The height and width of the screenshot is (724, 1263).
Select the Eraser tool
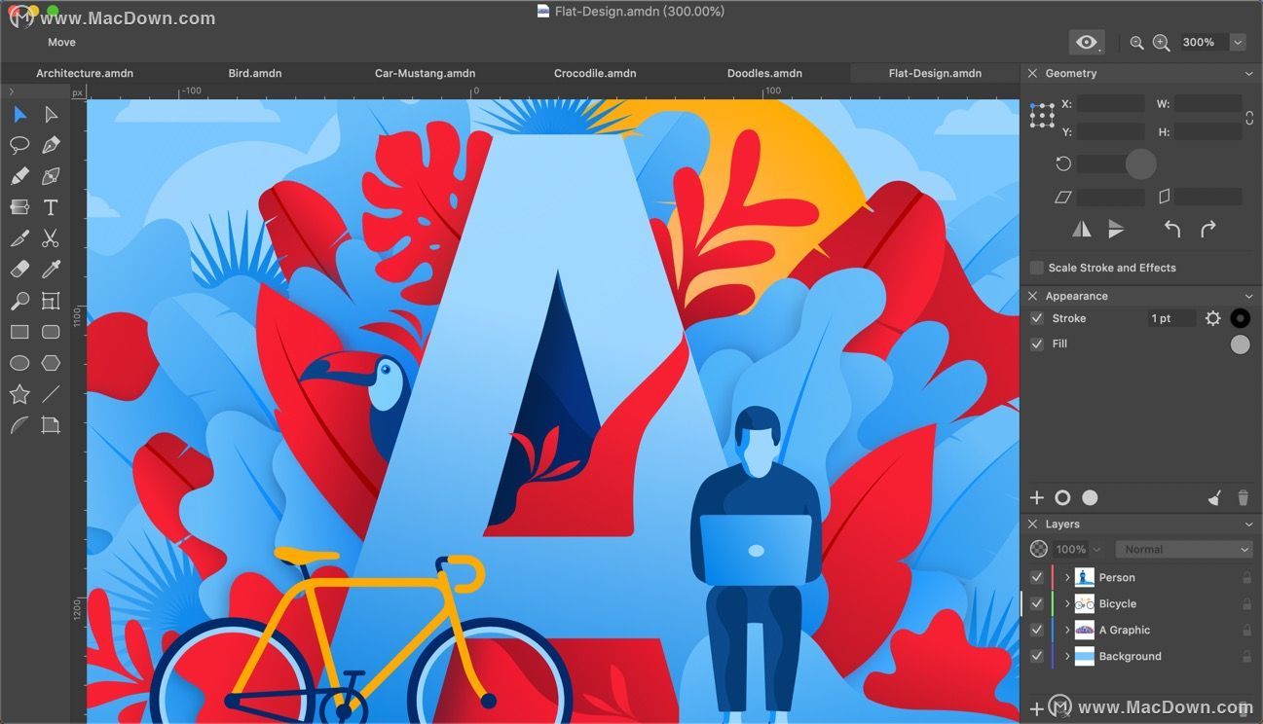click(x=19, y=270)
